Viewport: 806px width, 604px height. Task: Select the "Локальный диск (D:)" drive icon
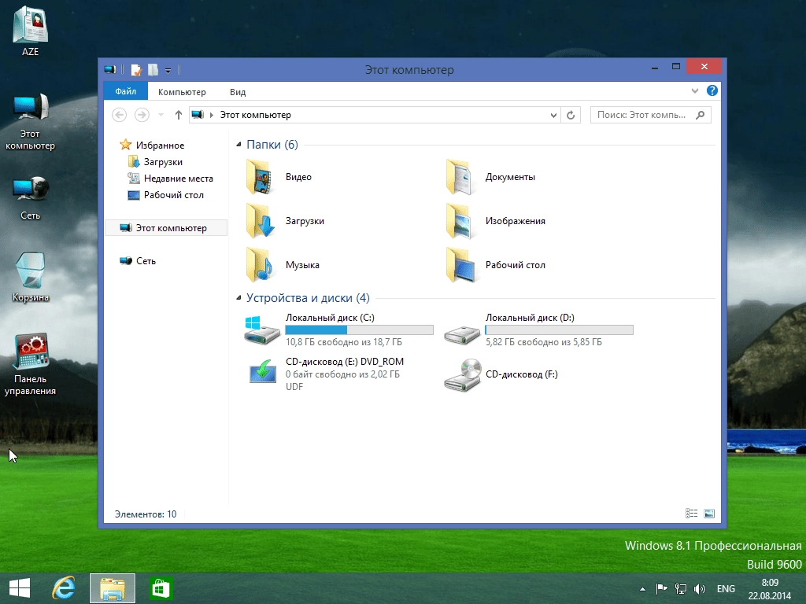(x=461, y=334)
